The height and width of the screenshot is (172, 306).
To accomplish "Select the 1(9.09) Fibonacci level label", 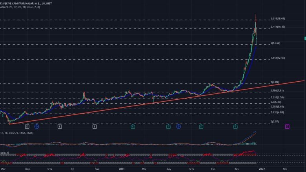I will click(275, 82).
